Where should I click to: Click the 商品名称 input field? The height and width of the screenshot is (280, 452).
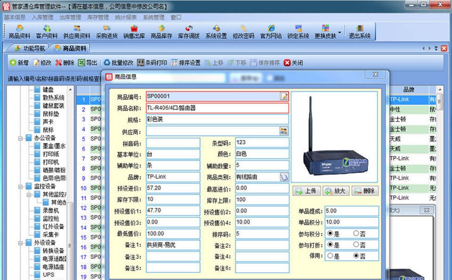point(217,108)
